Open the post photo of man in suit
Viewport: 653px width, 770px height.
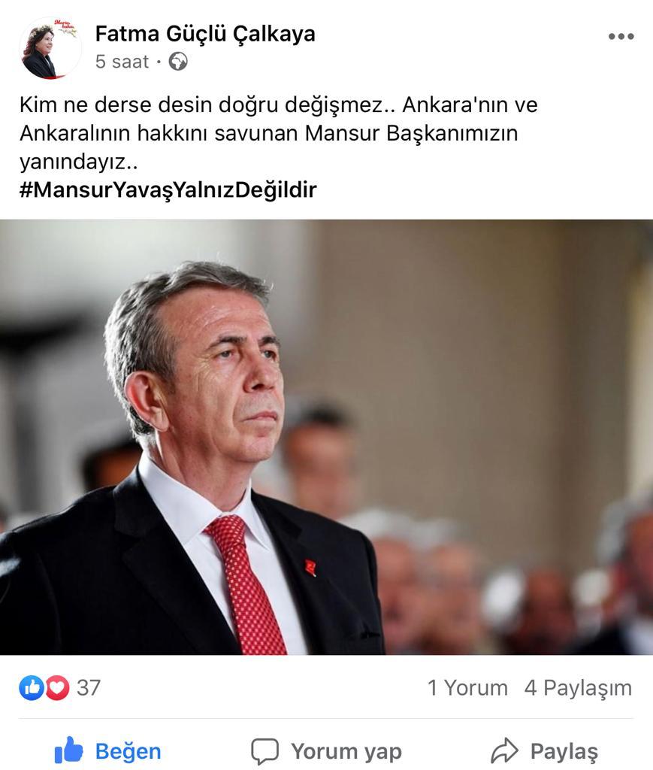click(x=326, y=437)
